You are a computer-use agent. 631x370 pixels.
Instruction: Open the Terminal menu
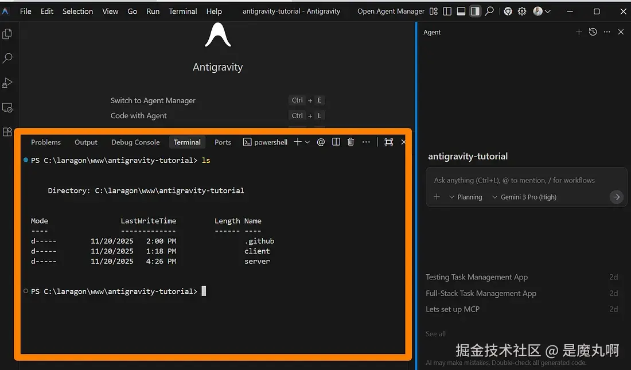pyautogui.click(x=182, y=11)
